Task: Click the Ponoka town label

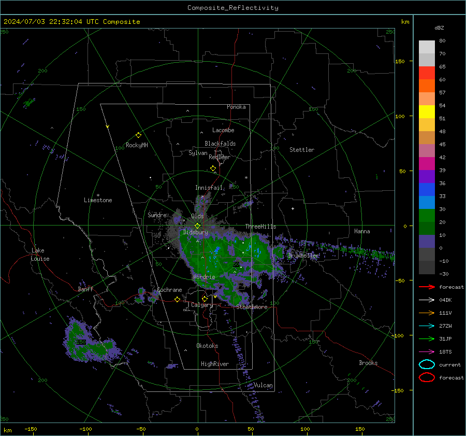Action: pyautogui.click(x=236, y=107)
